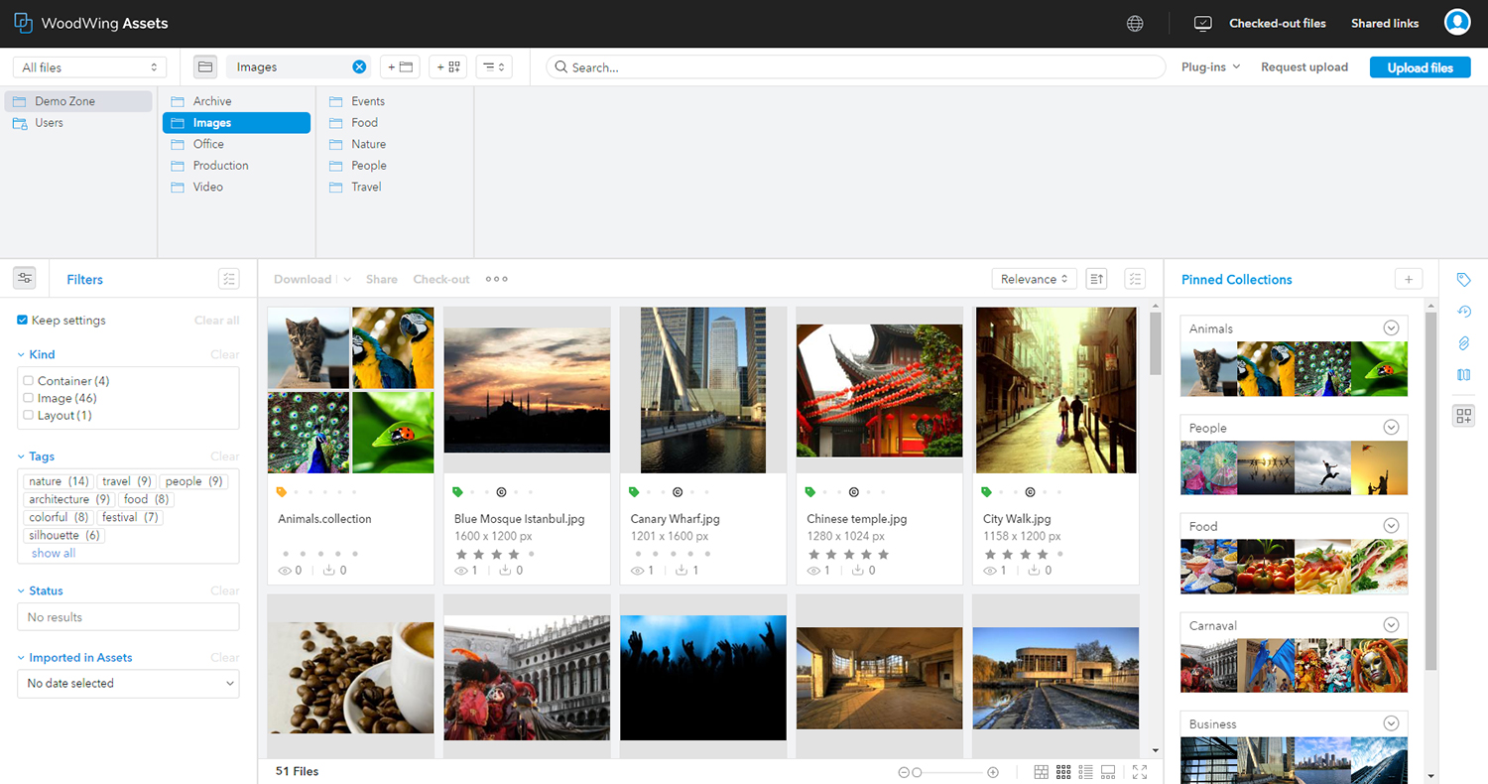
Task: Open Checked-out files
Action: click(1278, 23)
